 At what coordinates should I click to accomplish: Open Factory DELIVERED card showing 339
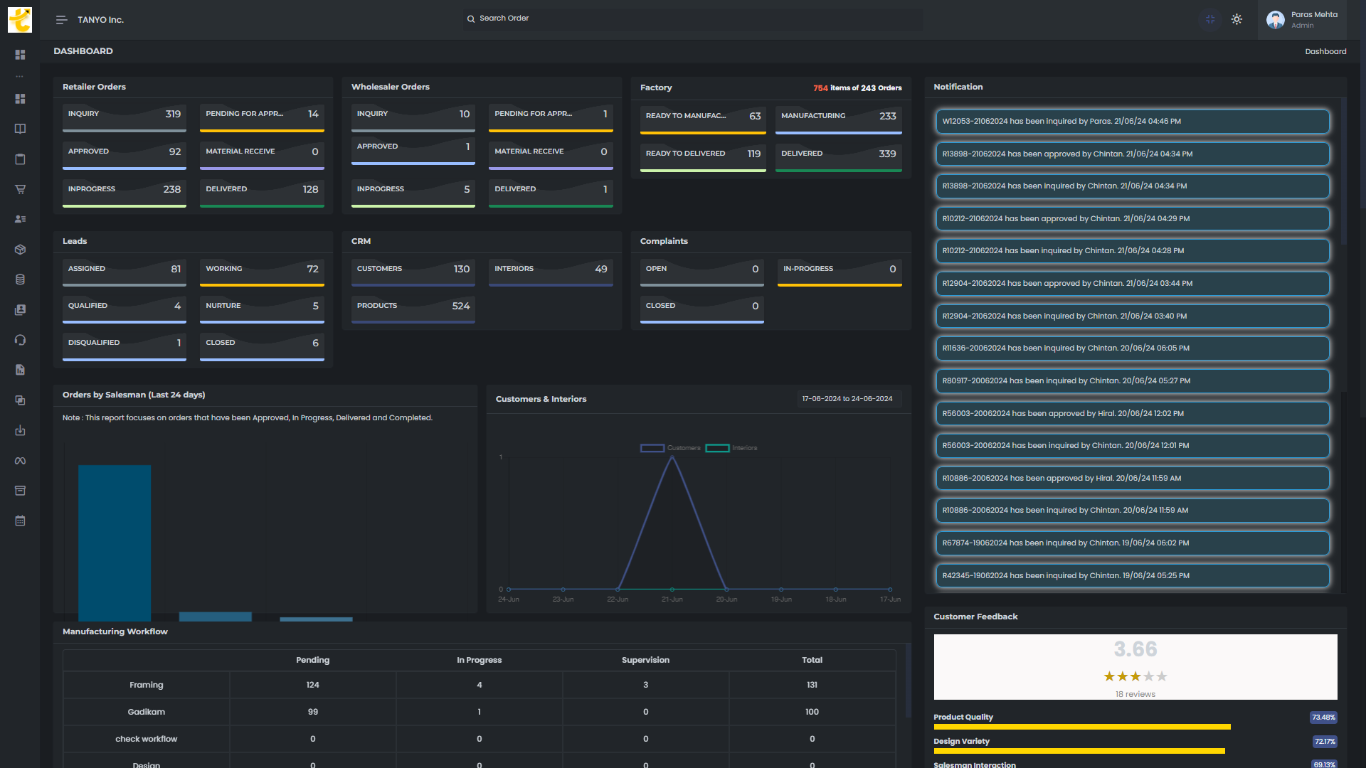[x=839, y=158]
